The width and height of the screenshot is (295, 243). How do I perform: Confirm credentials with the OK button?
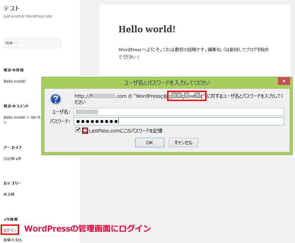click(x=150, y=143)
